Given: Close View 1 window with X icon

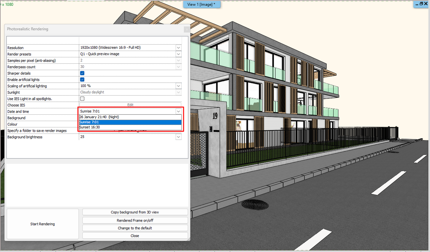Looking at the screenshot, I should (426, 4).
